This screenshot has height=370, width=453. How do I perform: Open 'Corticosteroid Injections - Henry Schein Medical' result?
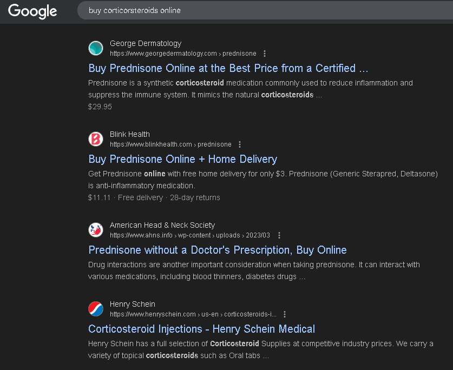[201, 329]
